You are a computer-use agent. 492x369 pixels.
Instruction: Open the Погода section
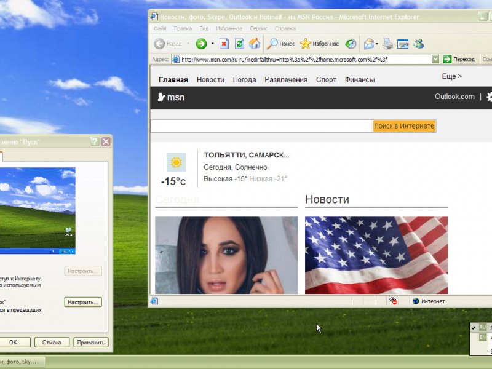point(244,80)
